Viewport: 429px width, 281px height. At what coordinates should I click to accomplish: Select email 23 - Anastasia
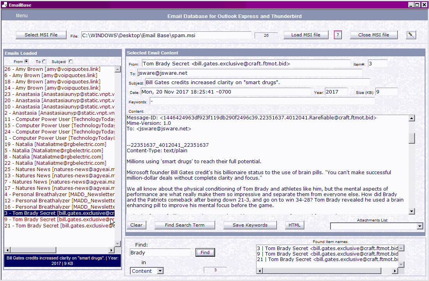tap(59, 94)
